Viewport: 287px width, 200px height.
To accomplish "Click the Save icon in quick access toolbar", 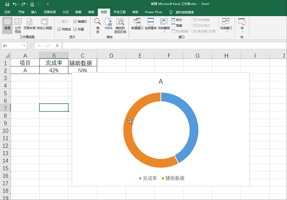I will (7, 4).
